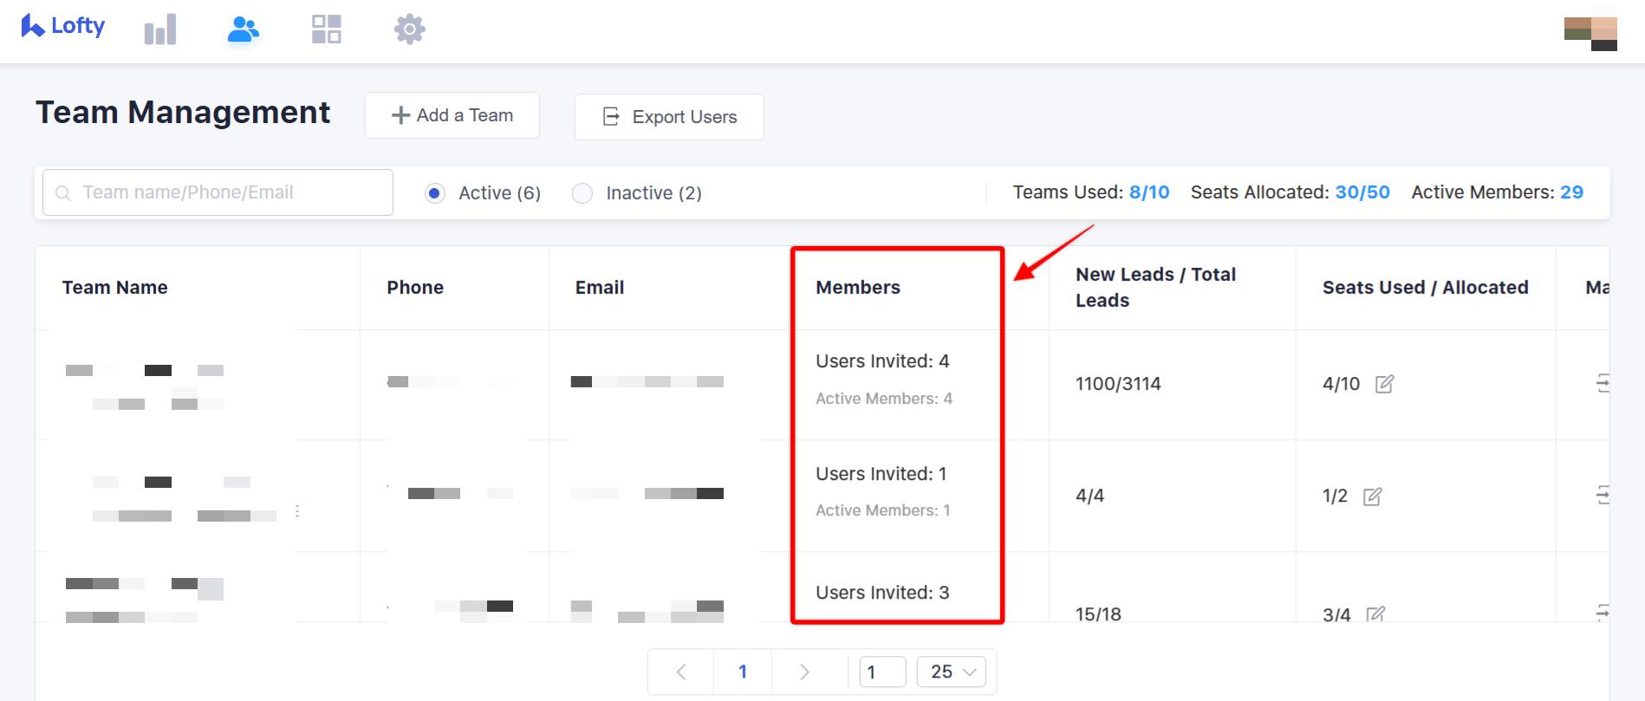Click the Add a Team button
Viewport: 1645px width, 701px height.
(452, 115)
